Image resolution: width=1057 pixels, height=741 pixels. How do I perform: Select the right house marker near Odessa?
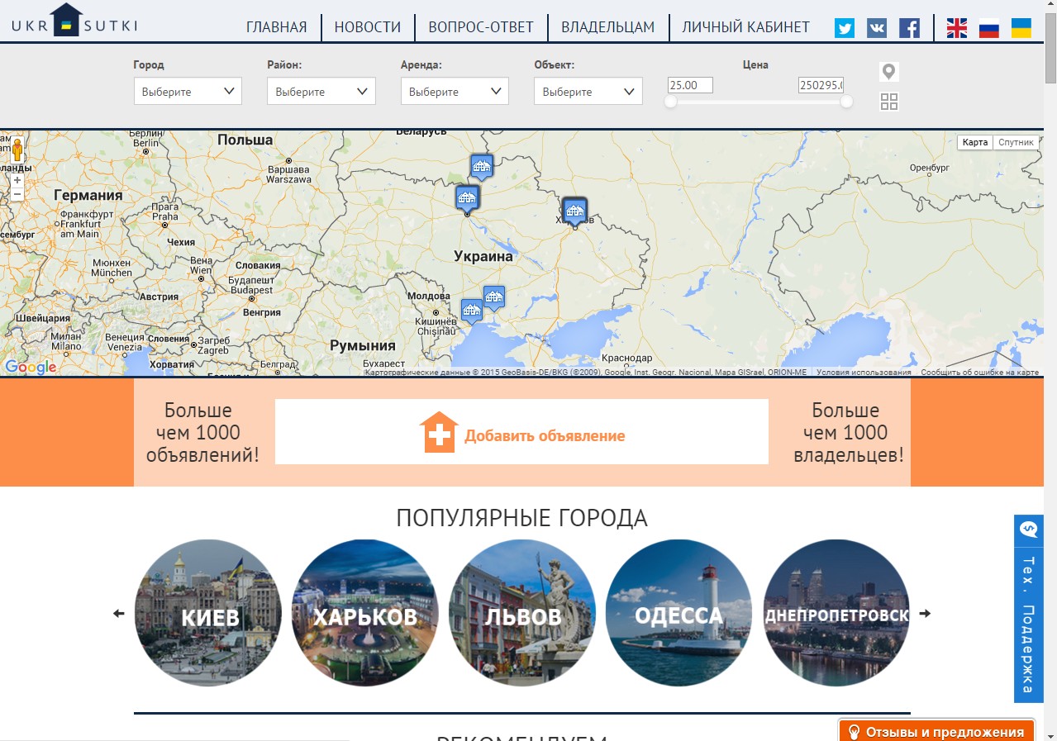click(494, 297)
